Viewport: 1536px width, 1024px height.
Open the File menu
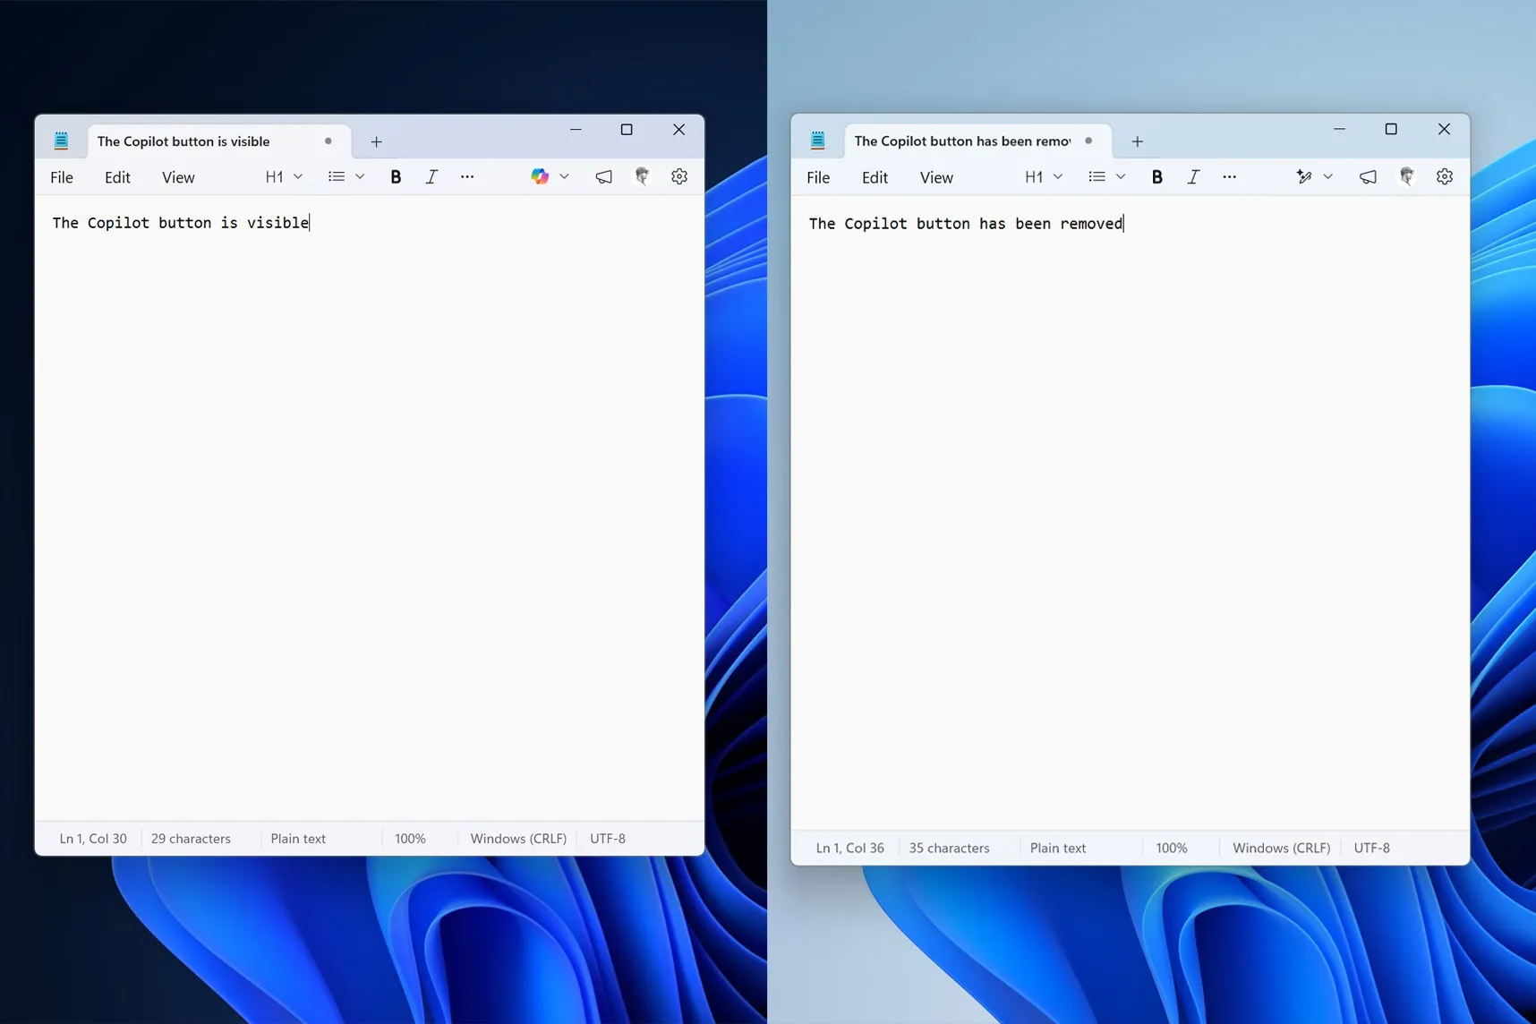tap(62, 176)
